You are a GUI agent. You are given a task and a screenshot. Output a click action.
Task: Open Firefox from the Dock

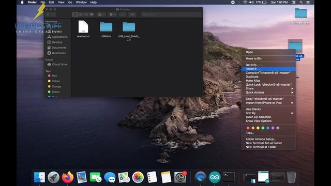[68, 177]
